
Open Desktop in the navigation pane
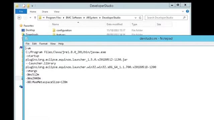click(x=30, y=30)
